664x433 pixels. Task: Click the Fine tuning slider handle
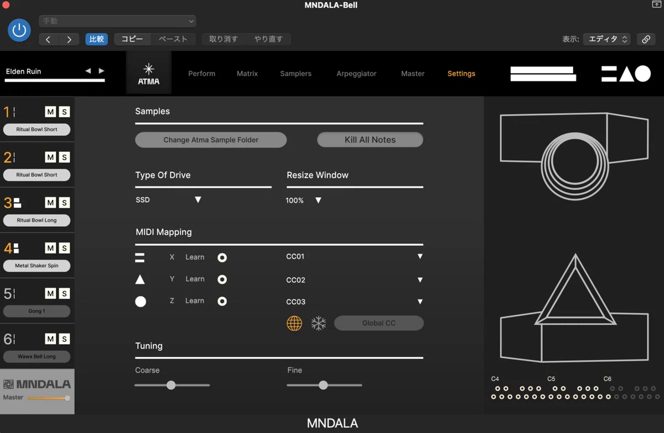pos(323,385)
